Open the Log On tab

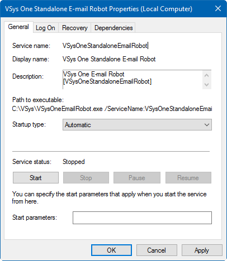click(45, 28)
